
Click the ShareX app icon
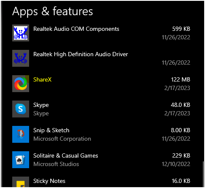pos(21,84)
